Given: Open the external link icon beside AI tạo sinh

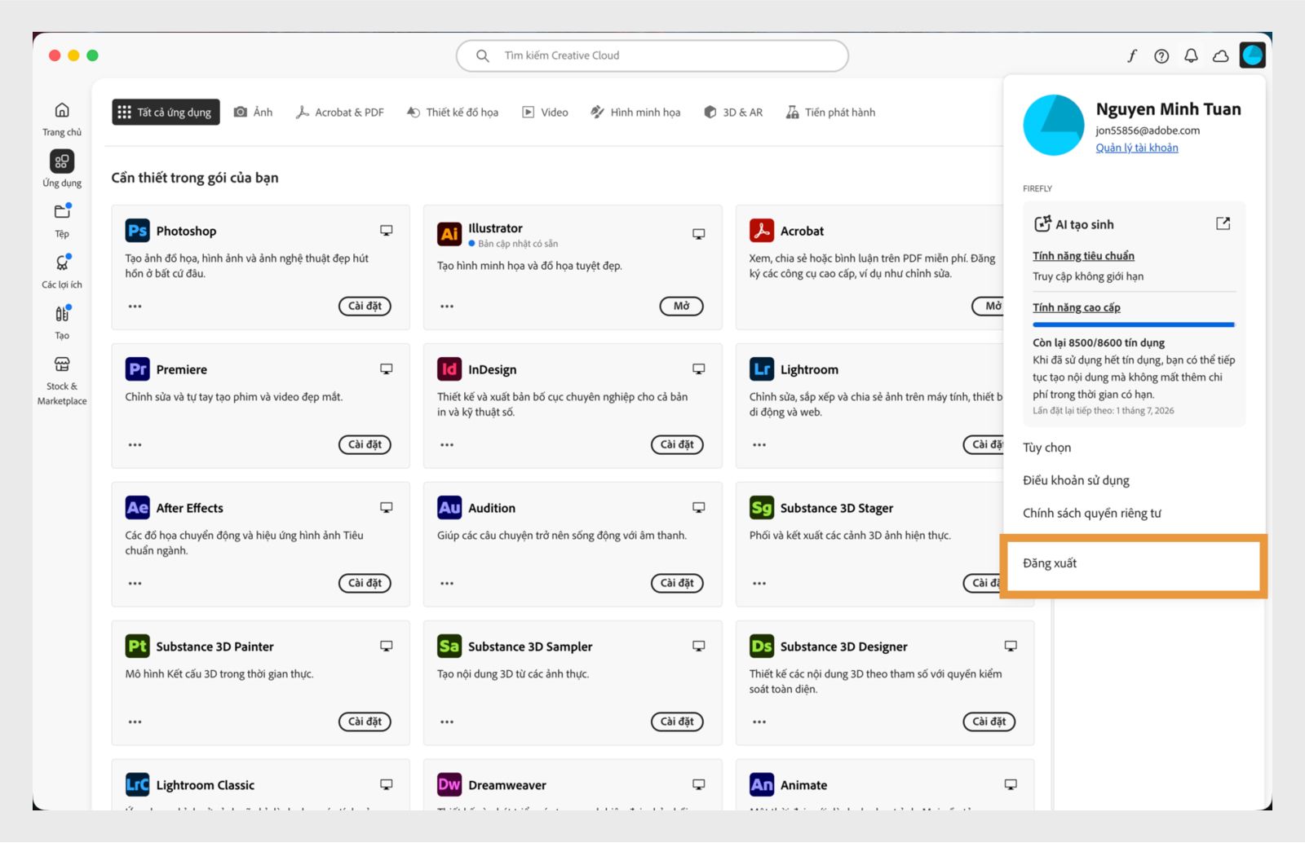Looking at the screenshot, I should pos(1223,223).
